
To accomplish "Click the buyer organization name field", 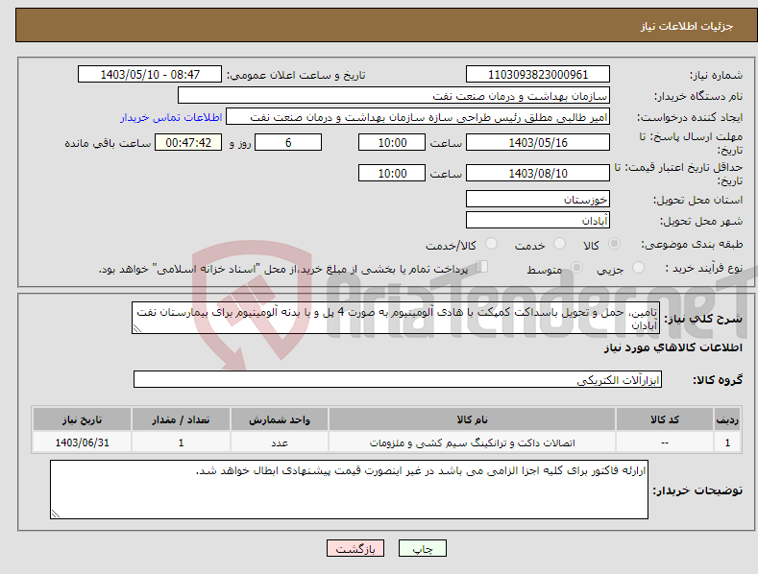I will 394,96.
